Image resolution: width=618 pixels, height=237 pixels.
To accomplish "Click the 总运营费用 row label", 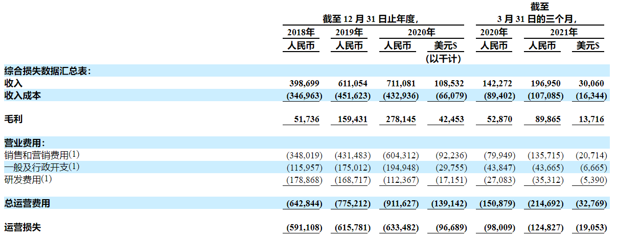I will pyautogui.click(x=27, y=203).
